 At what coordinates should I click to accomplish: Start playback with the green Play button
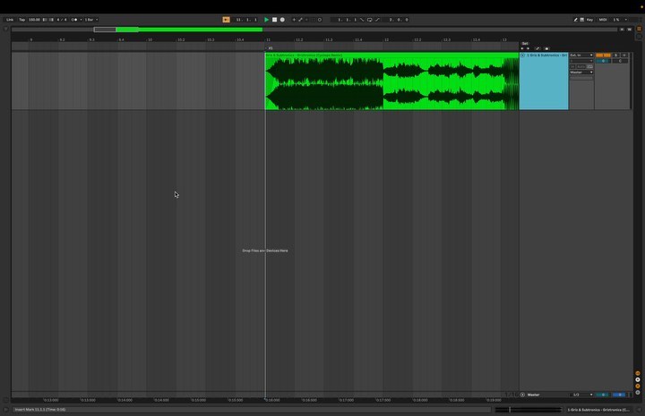click(x=267, y=20)
